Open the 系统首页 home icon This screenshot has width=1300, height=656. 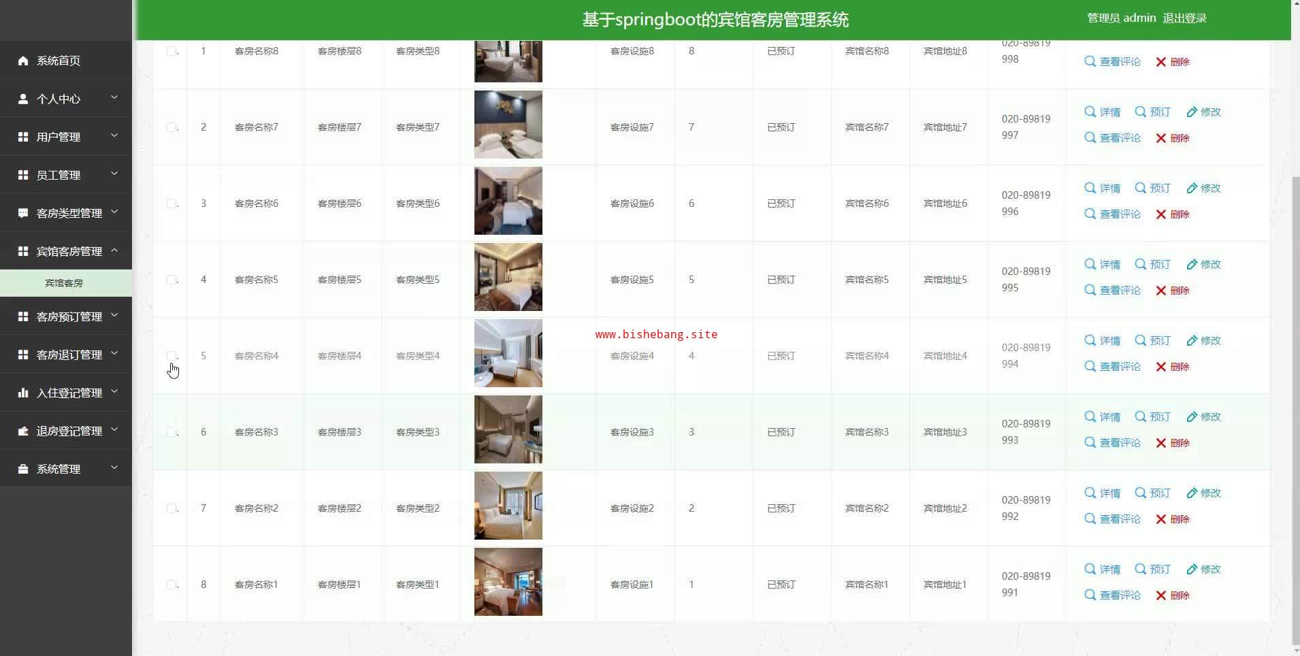point(23,61)
